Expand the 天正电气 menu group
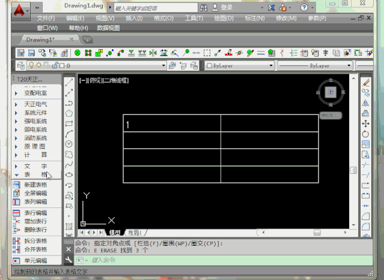Screen dimensions: 384x280 (37, 104)
